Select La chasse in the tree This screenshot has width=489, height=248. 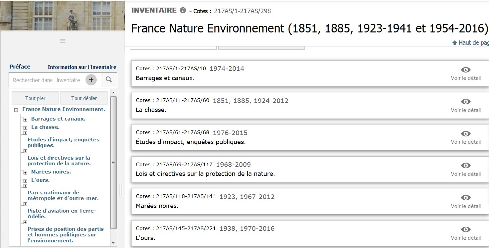(45, 127)
